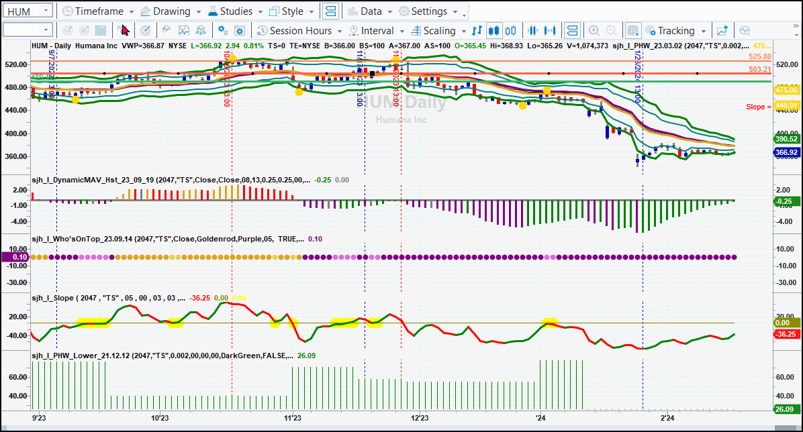Select the sjh_I_Slope study label
803x432 pixels.
point(108,298)
